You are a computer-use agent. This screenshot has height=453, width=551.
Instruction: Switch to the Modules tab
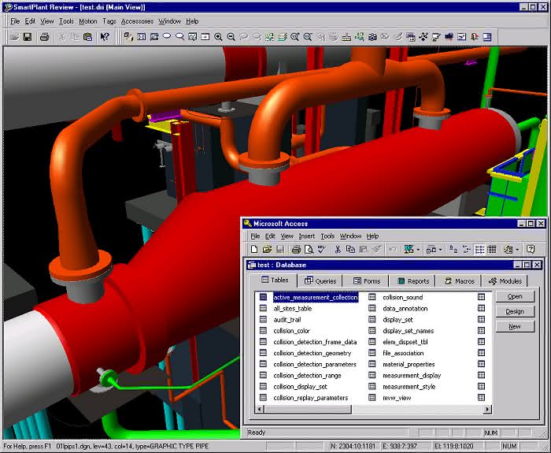pyautogui.click(x=505, y=281)
